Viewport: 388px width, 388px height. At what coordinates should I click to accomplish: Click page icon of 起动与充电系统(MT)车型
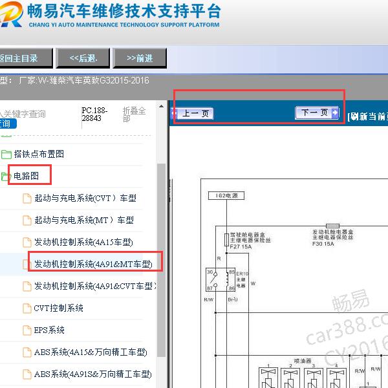click(27, 221)
